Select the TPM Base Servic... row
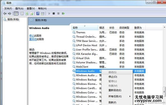 [x=109, y=41]
